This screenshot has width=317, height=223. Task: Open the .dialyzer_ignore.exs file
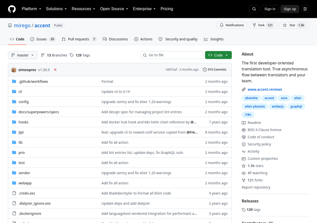coord(35,203)
